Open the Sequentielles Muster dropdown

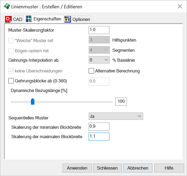(116, 116)
